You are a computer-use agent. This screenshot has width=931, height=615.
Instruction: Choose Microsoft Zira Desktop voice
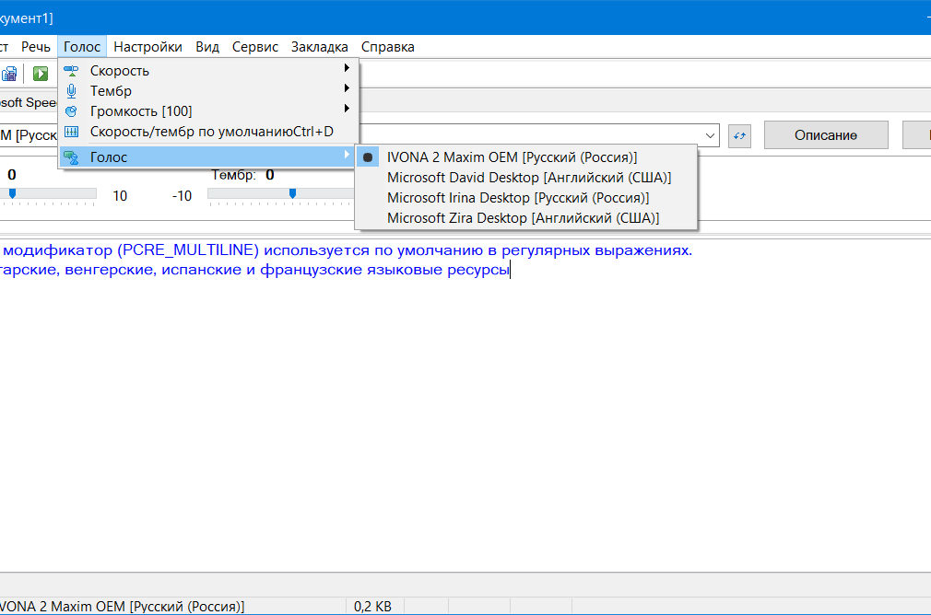(526, 217)
